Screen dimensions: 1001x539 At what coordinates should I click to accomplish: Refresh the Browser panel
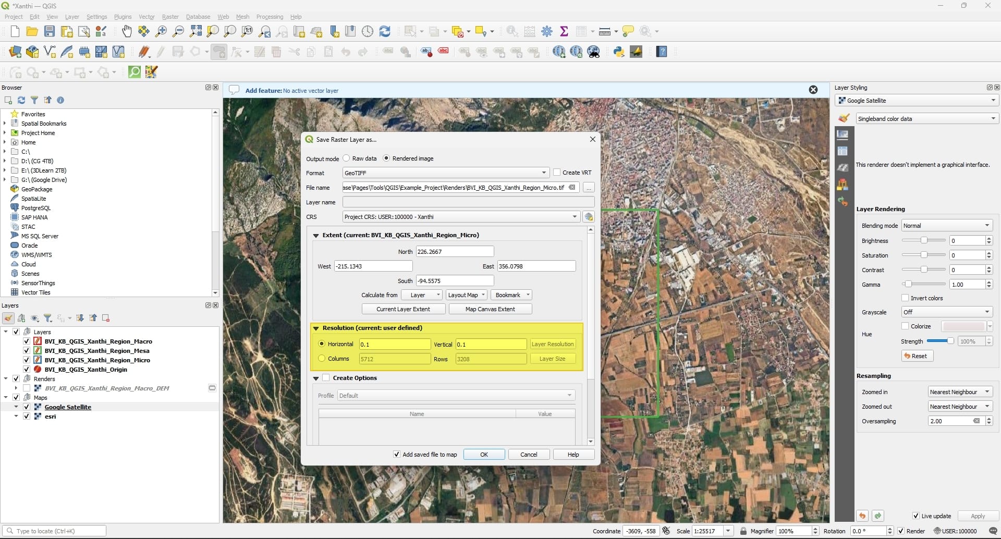[x=21, y=100]
